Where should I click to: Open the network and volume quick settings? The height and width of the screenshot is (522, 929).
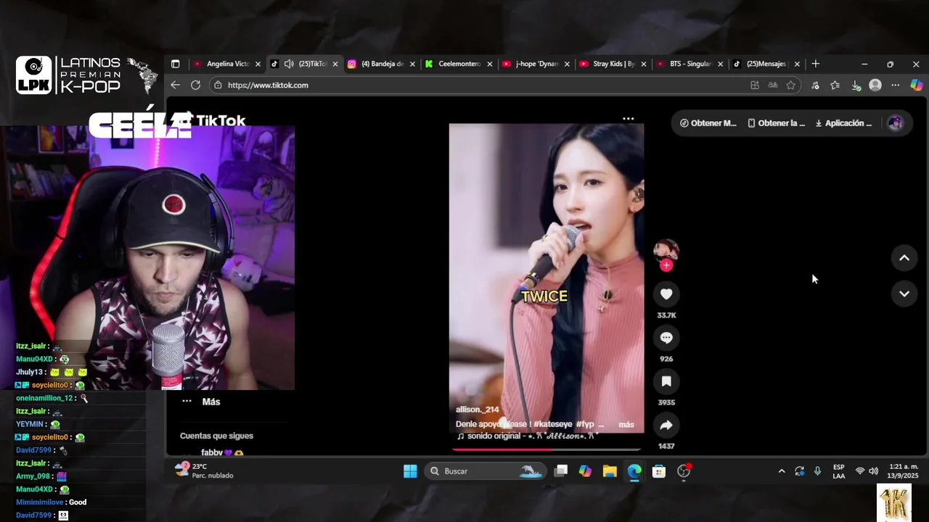(x=867, y=471)
